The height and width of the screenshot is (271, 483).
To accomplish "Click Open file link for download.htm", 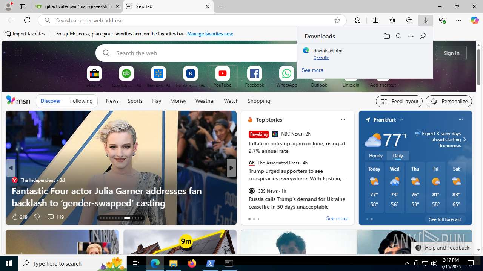I will [x=321, y=58].
